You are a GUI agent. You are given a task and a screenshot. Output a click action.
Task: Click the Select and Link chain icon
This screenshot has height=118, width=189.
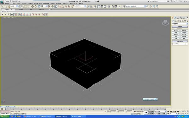click(3, 6)
